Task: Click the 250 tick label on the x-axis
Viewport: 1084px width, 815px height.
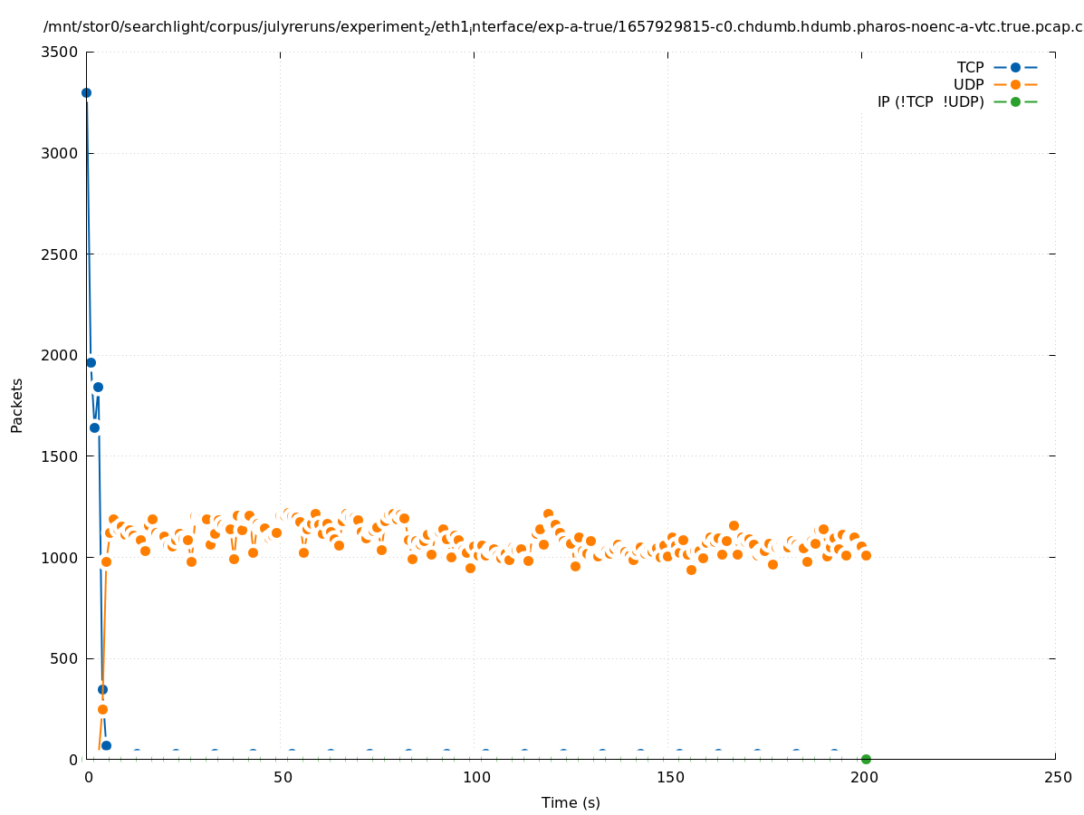Action: pyautogui.click(x=1056, y=777)
